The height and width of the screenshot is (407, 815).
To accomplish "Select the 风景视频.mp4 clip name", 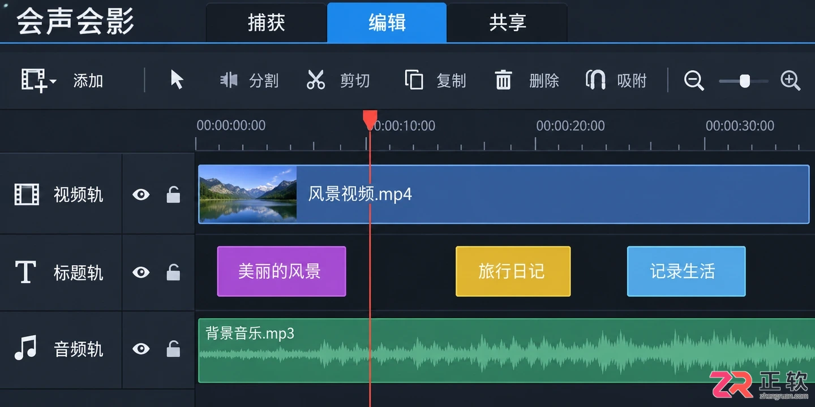I will [x=360, y=194].
